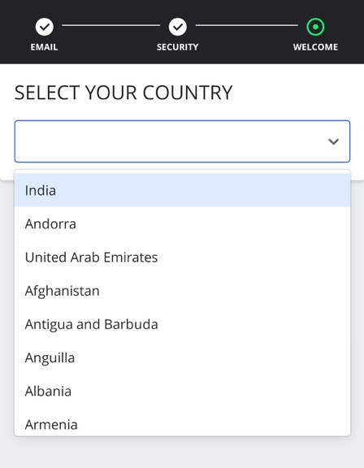Click the Select Your Country heading
This screenshot has height=468, width=364.
click(x=123, y=93)
